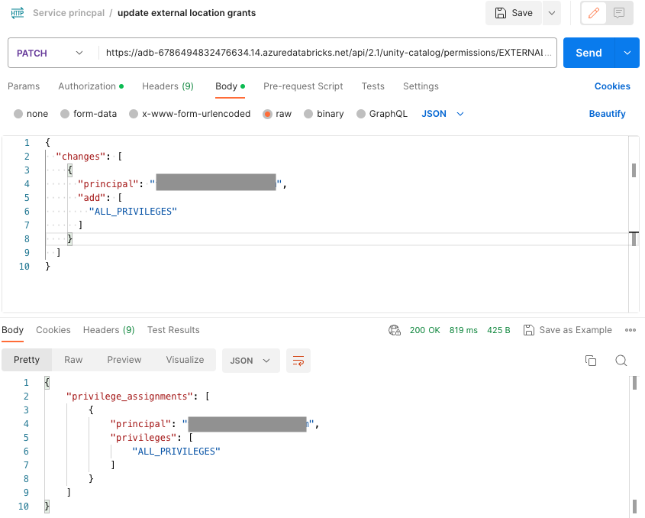Expand the Send options arrow
The width and height of the screenshot is (645, 518).
click(627, 53)
